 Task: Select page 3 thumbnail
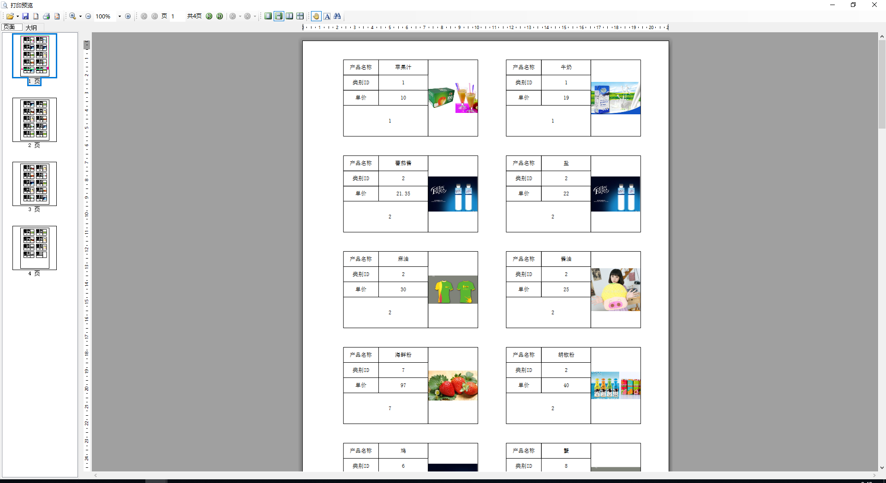35,184
